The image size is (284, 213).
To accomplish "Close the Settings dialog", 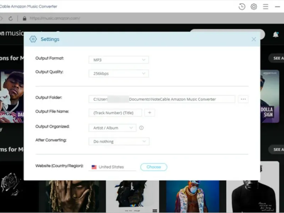I will click(x=254, y=39).
